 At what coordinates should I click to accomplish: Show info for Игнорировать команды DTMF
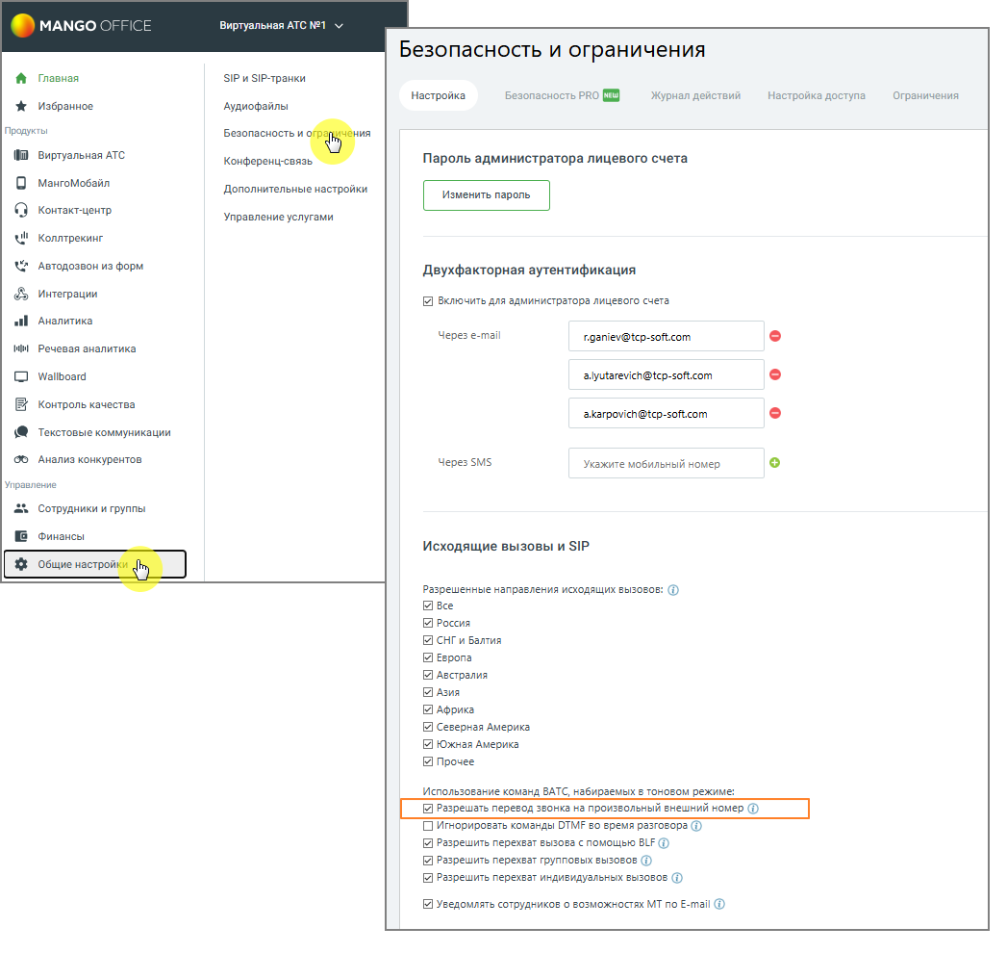tap(696, 826)
